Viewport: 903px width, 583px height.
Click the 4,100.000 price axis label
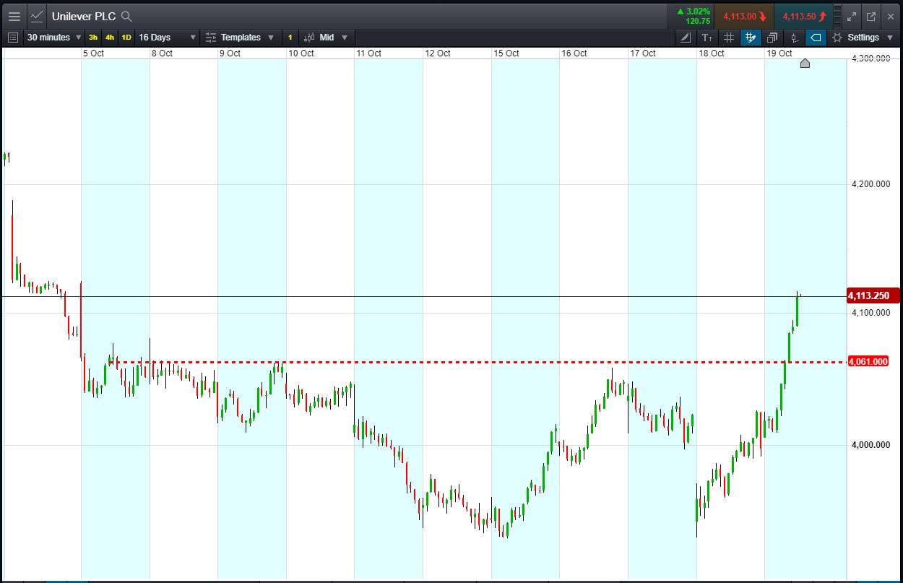click(x=871, y=313)
